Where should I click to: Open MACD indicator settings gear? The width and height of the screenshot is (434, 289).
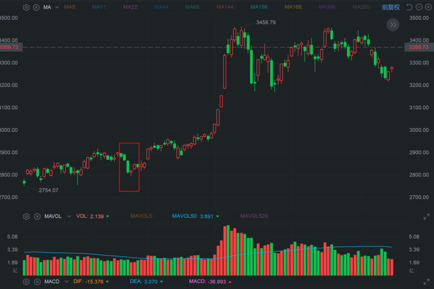(26, 282)
